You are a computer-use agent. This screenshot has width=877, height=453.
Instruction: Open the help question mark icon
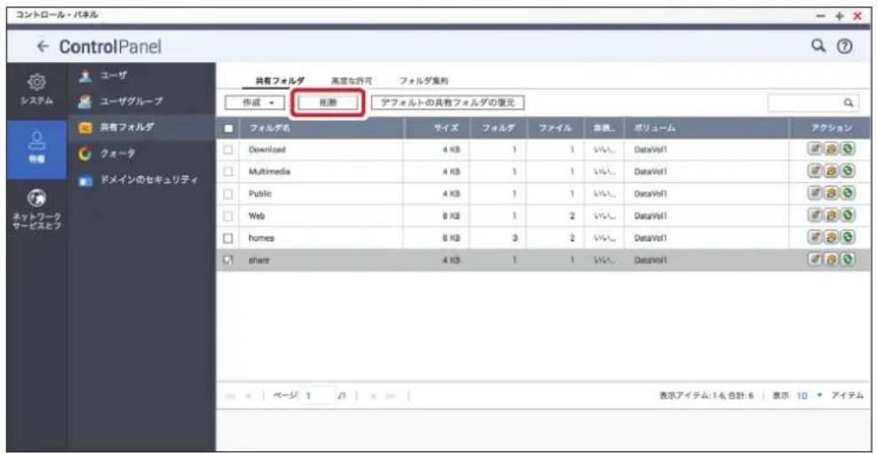point(843,47)
